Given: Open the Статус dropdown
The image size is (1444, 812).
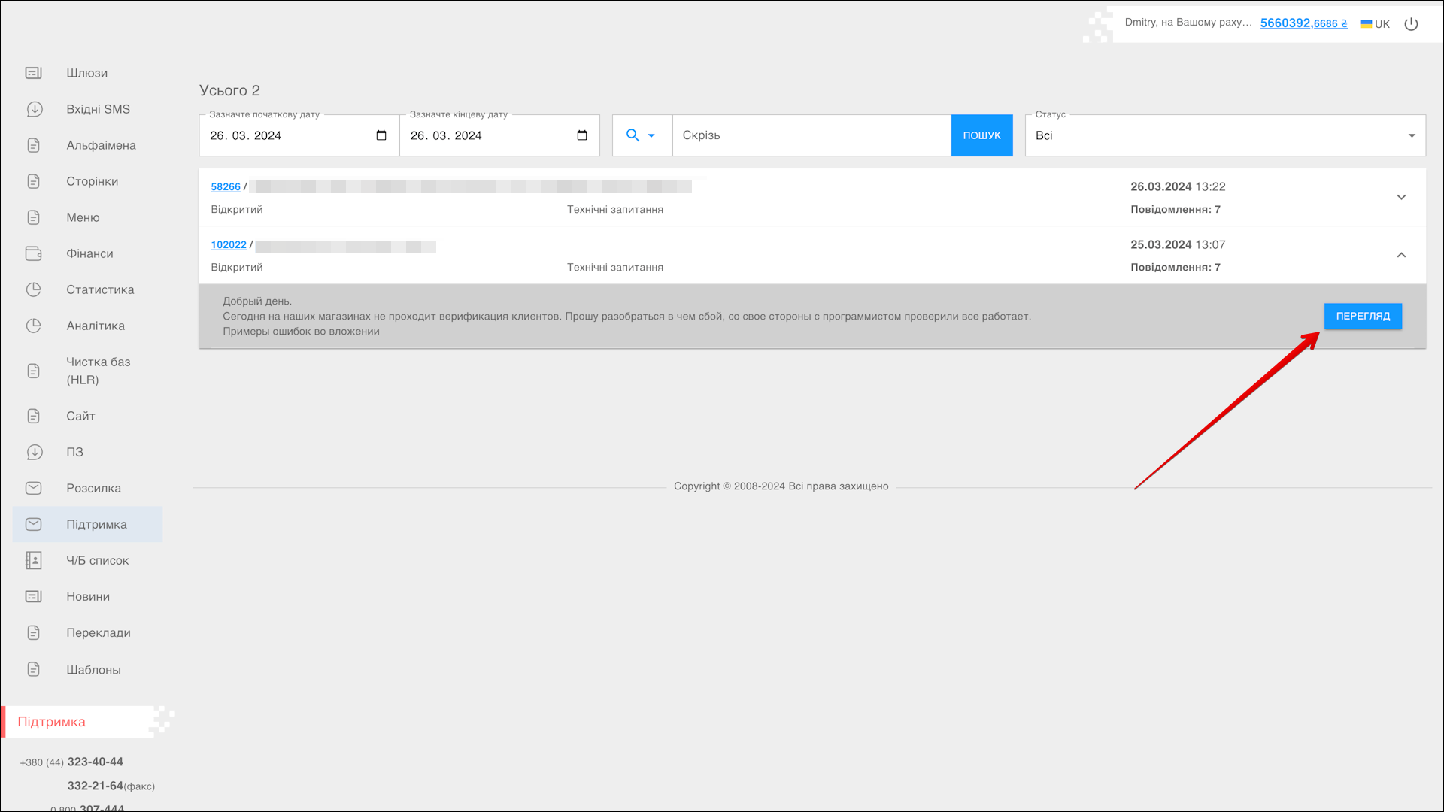Looking at the screenshot, I should coord(1224,135).
